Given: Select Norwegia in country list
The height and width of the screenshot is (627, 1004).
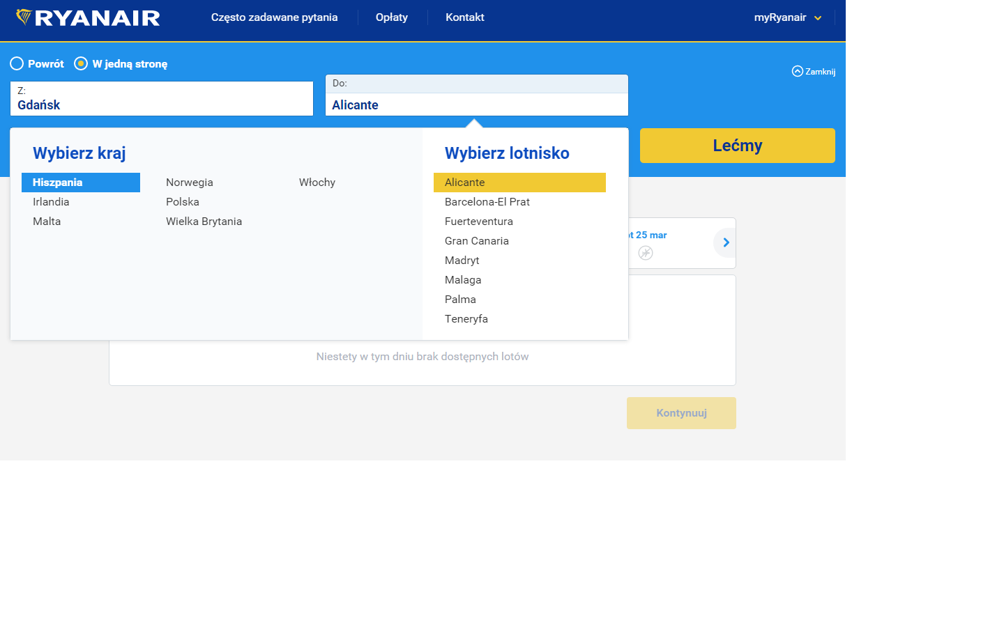Looking at the screenshot, I should [190, 183].
